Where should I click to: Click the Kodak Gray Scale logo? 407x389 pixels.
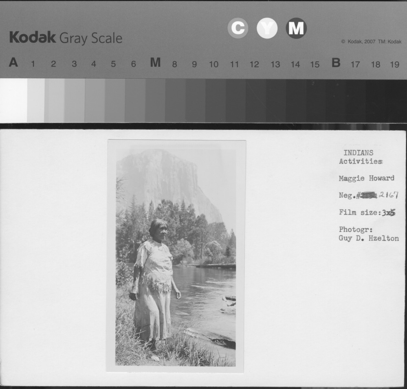[x=66, y=38]
